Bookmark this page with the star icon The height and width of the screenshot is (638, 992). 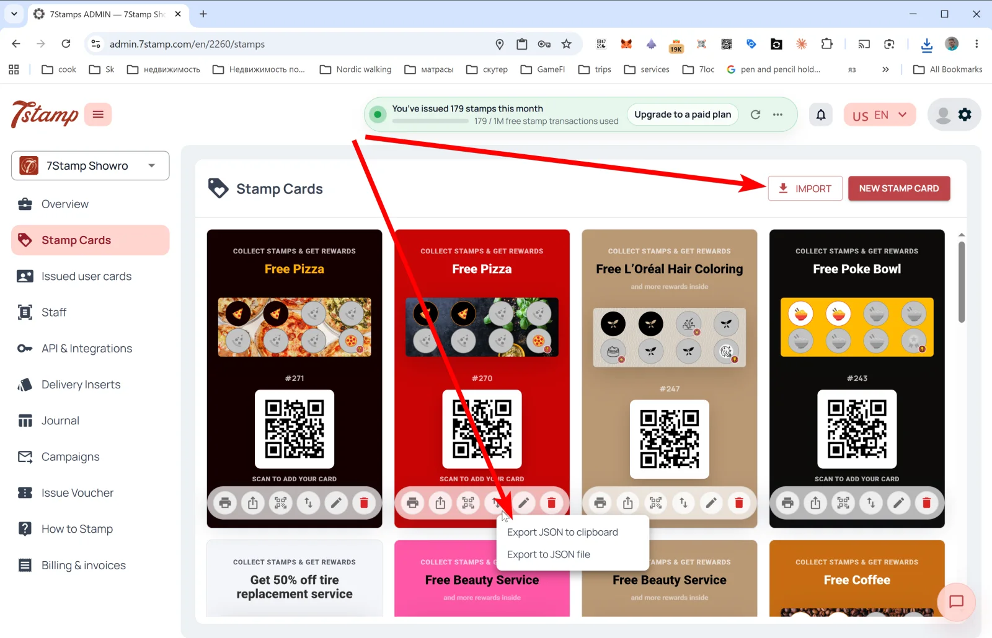(566, 44)
